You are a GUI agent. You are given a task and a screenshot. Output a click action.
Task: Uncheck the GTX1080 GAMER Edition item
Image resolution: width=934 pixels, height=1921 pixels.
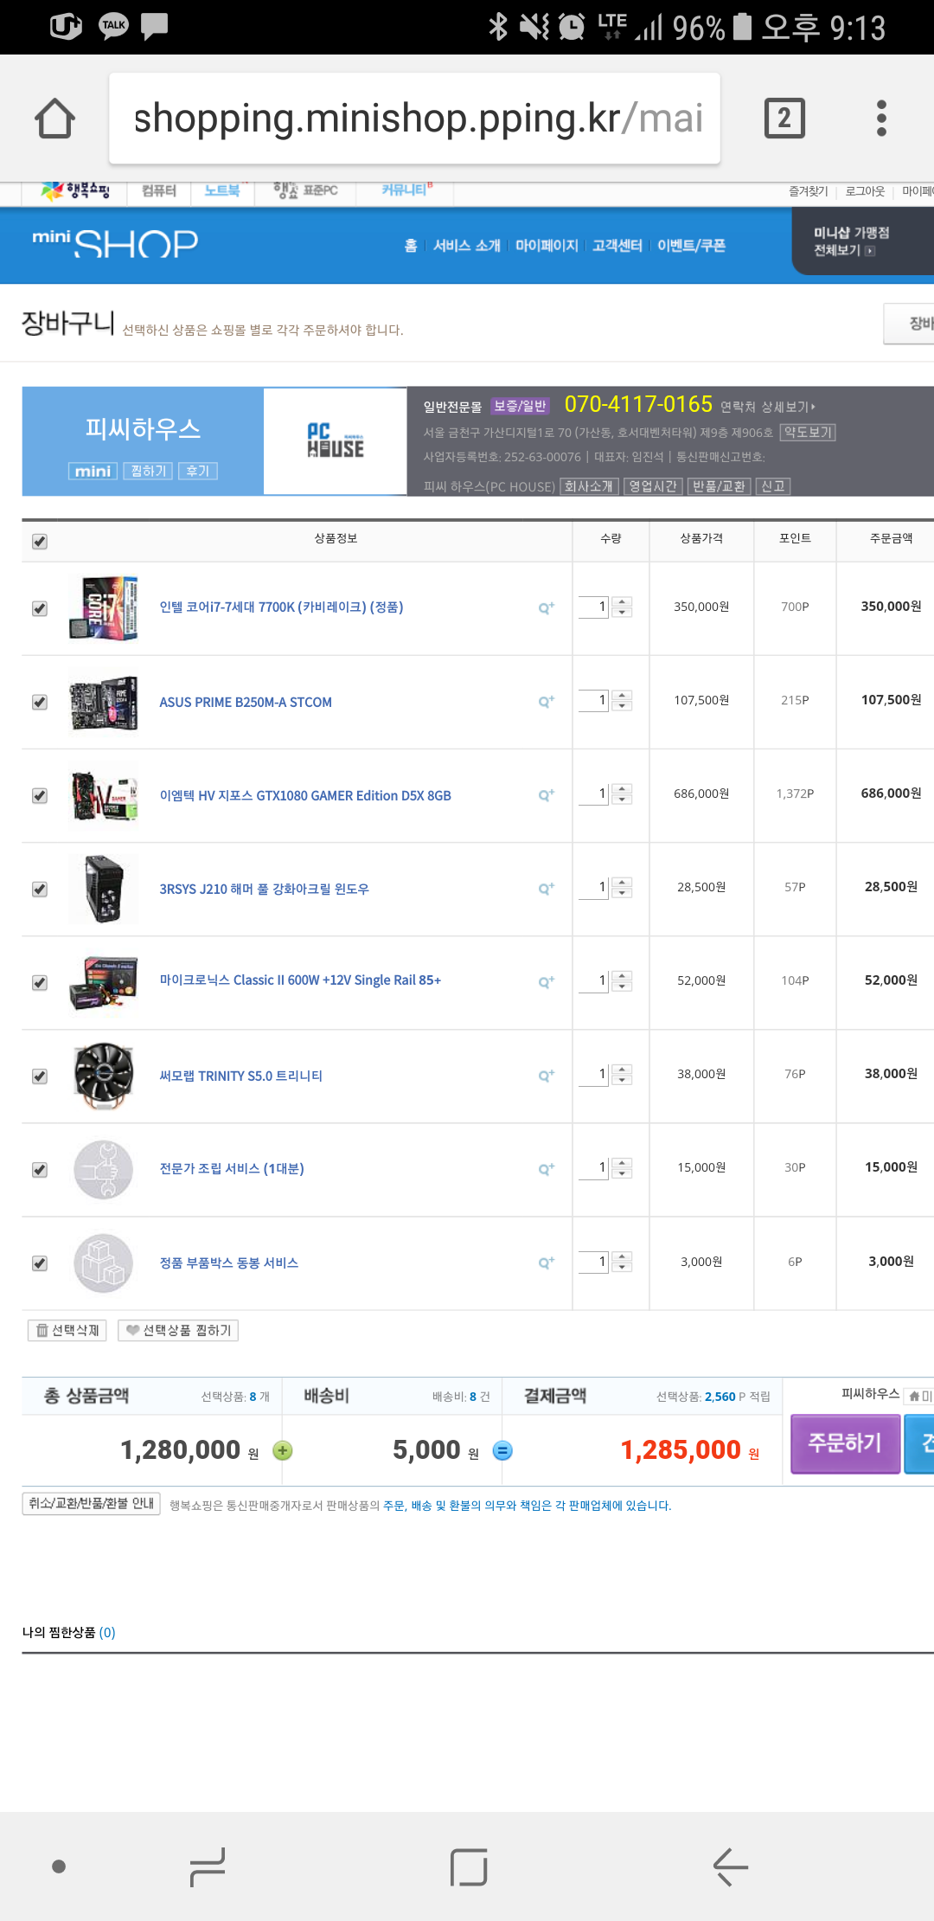coord(40,796)
